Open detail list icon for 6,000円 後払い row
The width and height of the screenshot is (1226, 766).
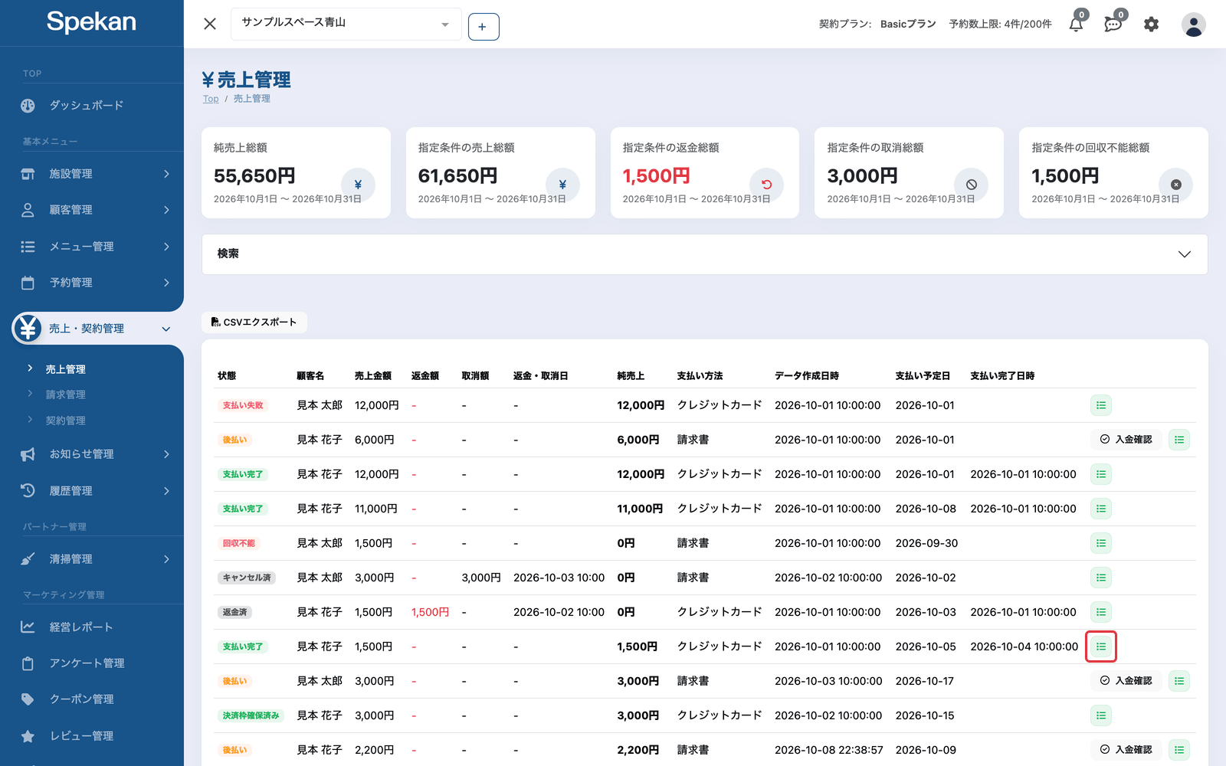(1179, 440)
